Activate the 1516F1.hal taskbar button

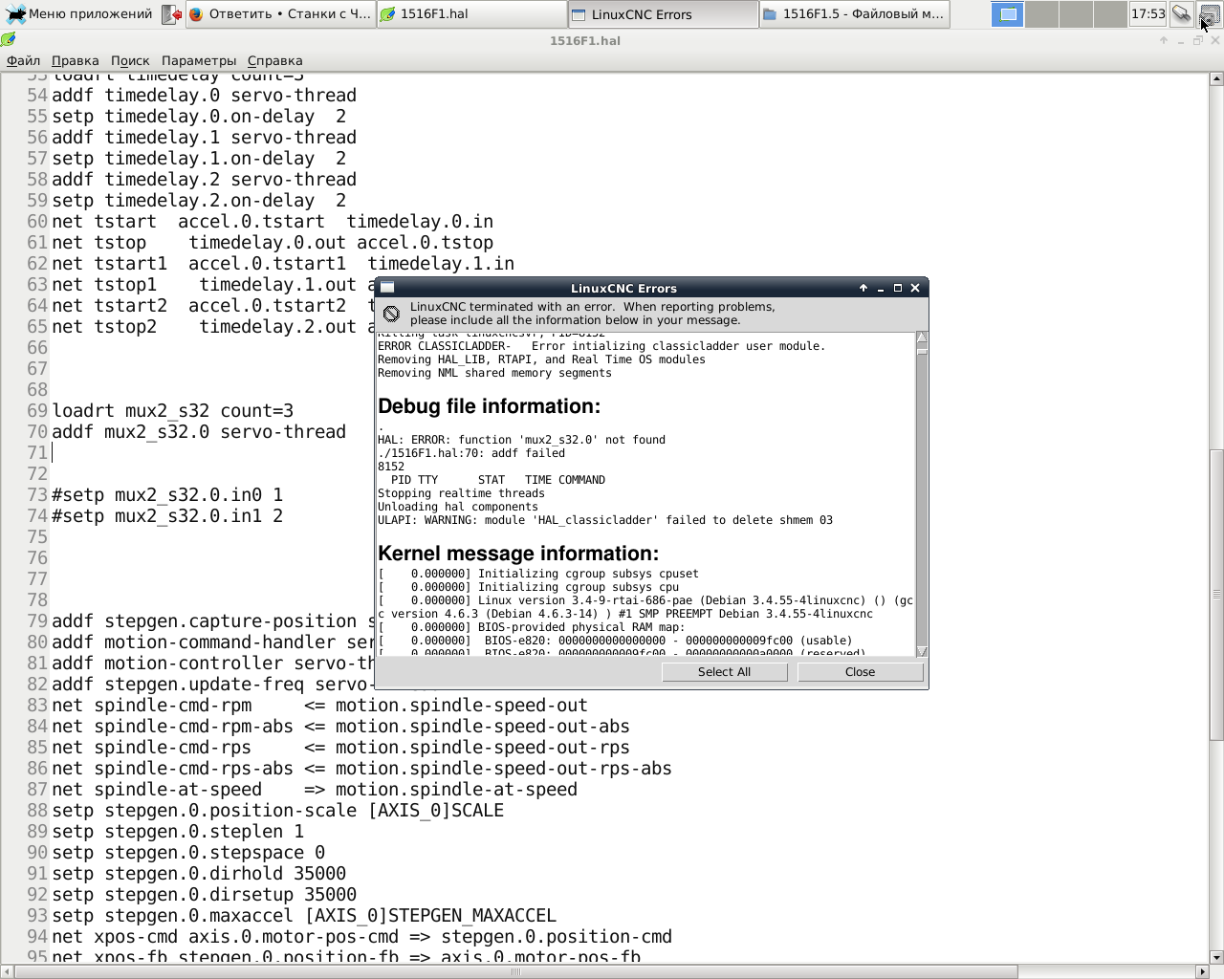[471, 14]
